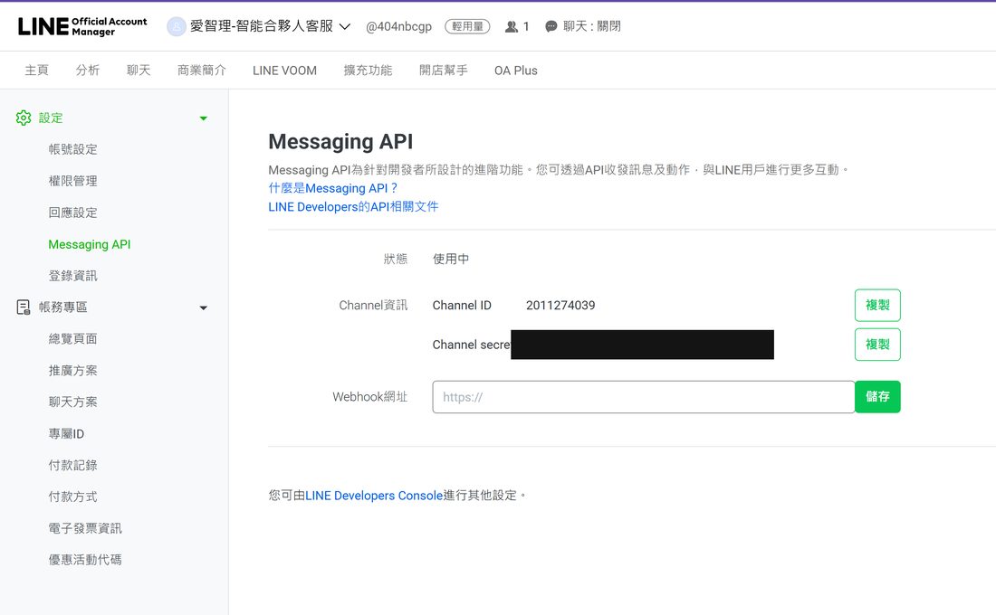Click the 輕用量 plan badge
996x615 pixels.
coord(467,26)
